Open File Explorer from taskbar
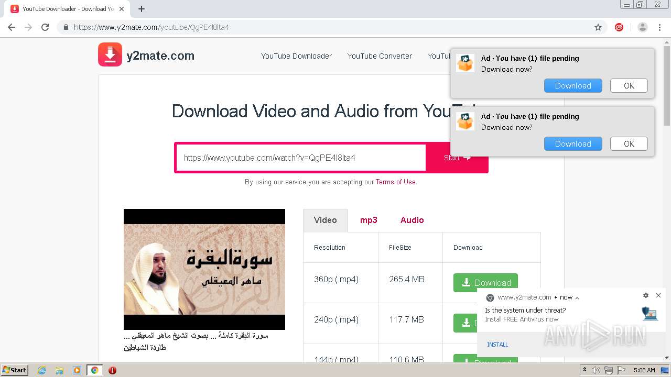671x377 pixels. (59, 370)
